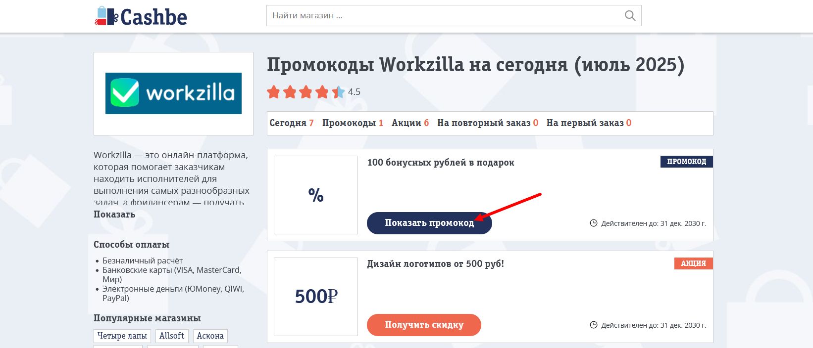The image size is (813, 348).
Task: Click the "Электронные деньги (ЮMoney, QIWI, PayPal)" item
Action: (x=173, y=294)
